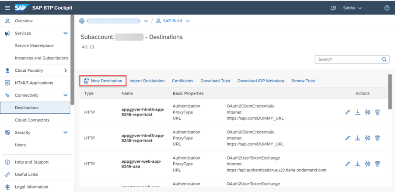Clone appgyver-html5-app-8248-repo-host destination
This screenshot has width=395, height=192.
point(367,138)
